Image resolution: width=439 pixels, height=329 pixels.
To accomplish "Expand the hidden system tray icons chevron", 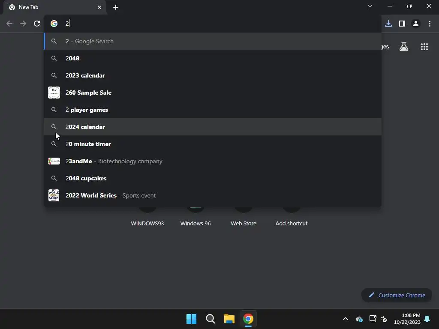I will click(346, 319).
